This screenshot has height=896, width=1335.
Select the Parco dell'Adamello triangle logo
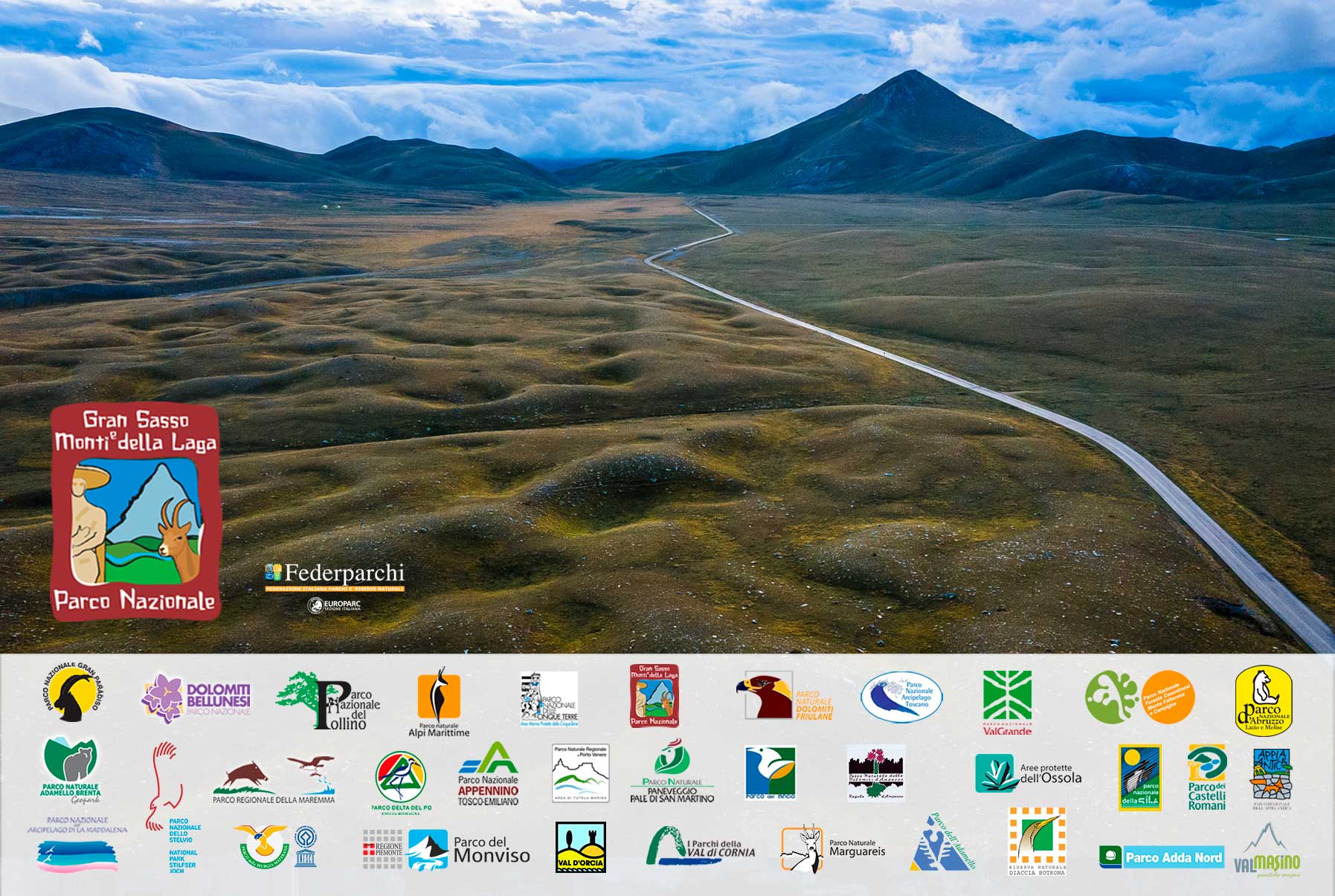[942, 842]
